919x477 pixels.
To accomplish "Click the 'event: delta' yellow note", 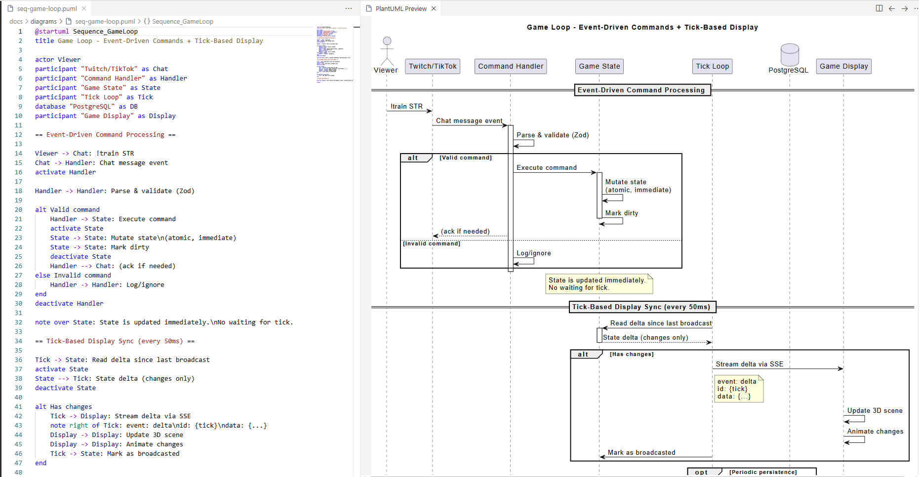I will pyautogui.click(x=739, y=389).
